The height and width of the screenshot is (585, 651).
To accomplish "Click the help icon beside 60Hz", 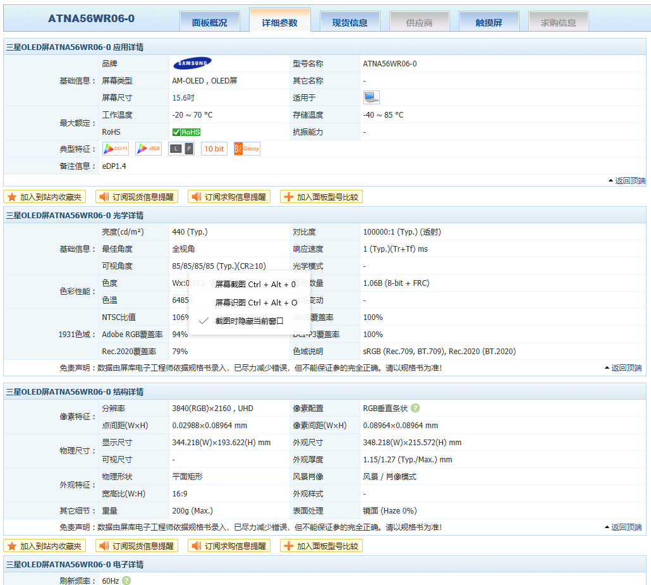I will click(x=126, y=581).
